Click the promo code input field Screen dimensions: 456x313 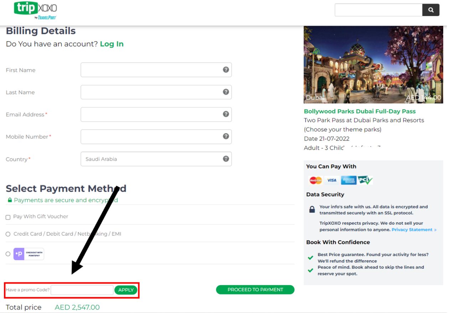82,290
